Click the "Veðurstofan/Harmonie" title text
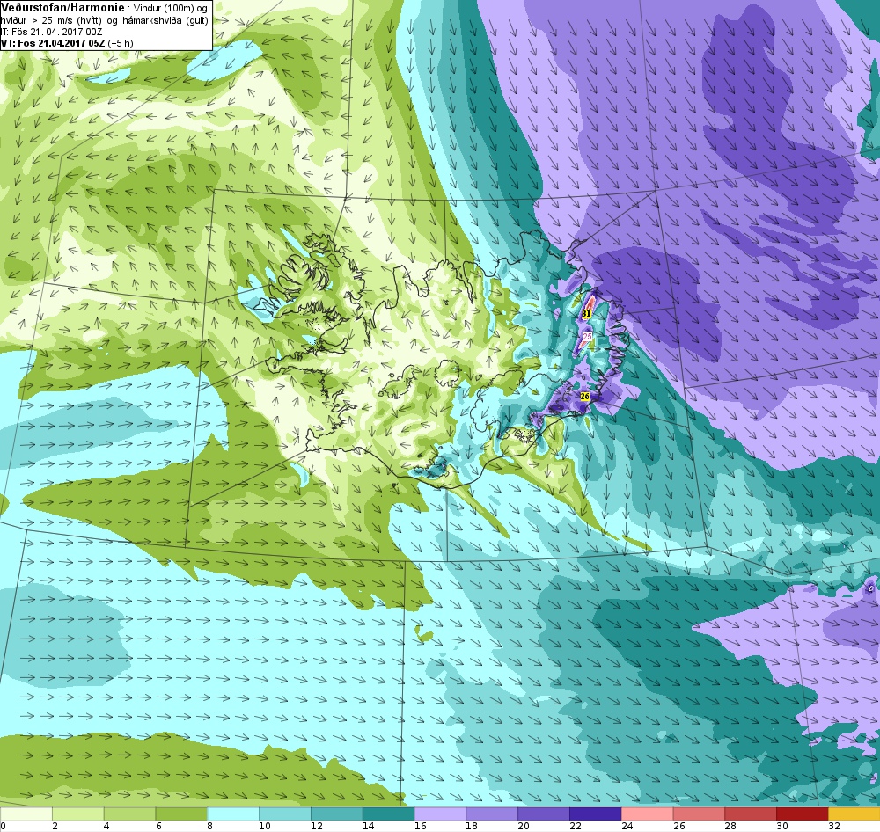The image size is (880, 832). click(x=62, y=9)
